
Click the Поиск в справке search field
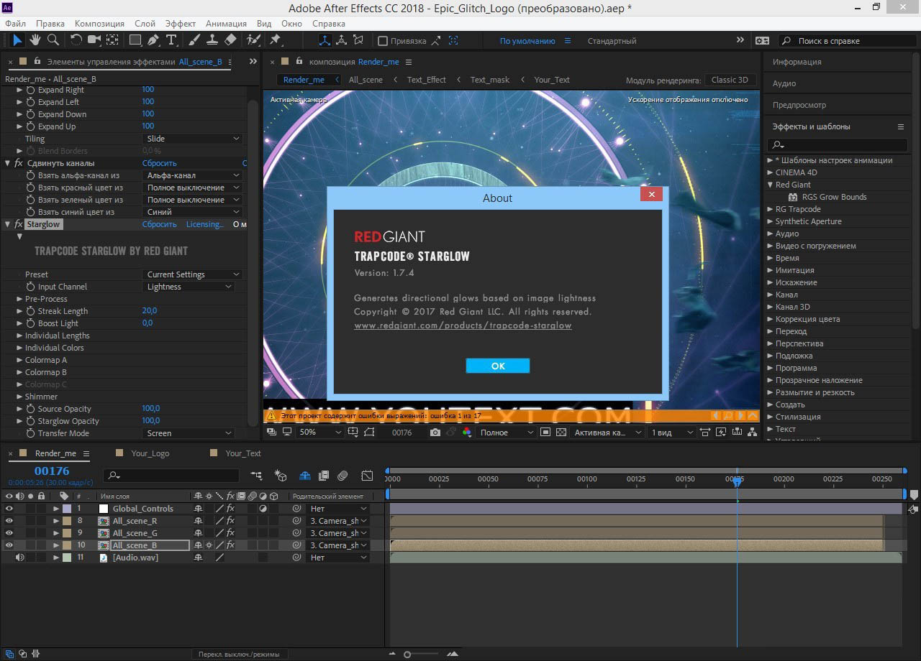coord(849,41)
